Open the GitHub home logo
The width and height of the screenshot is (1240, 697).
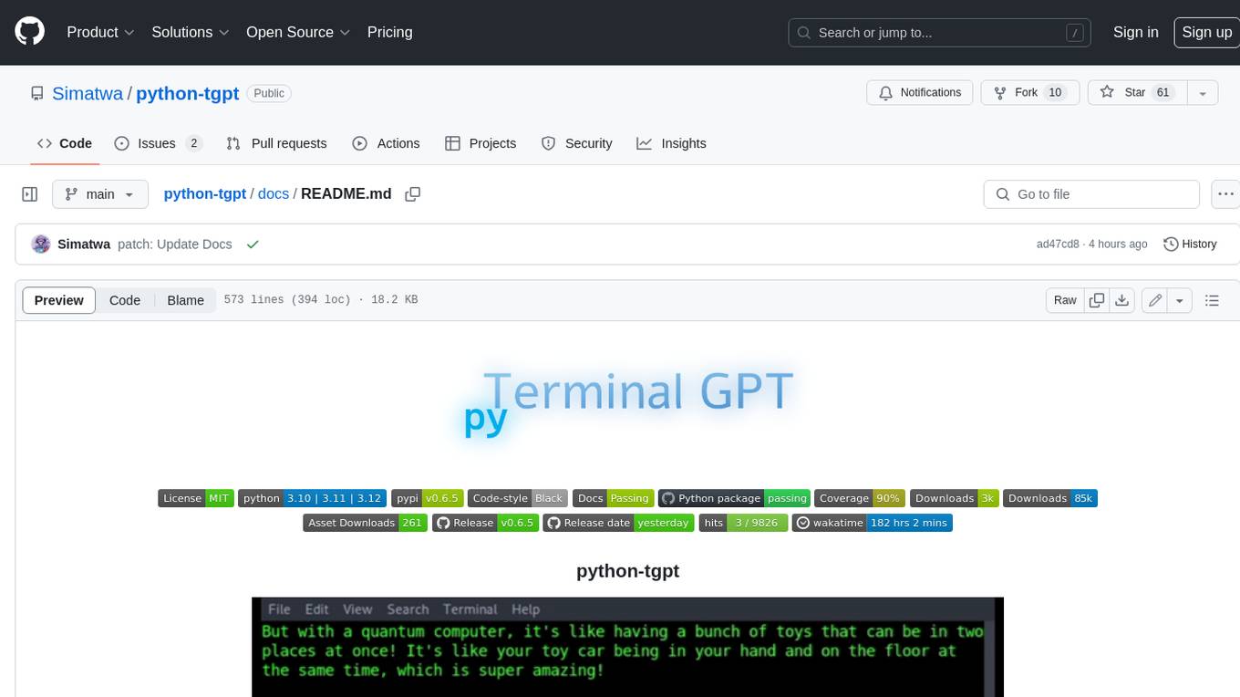(29, 32)
